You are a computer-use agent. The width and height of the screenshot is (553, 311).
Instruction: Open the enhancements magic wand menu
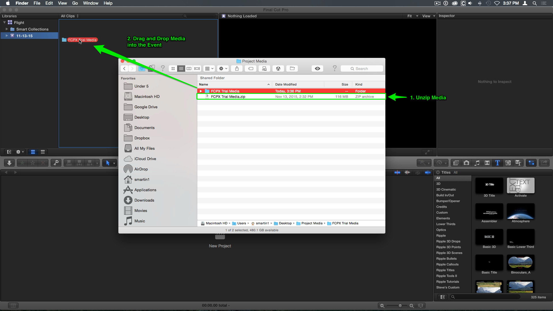pyautogui.click(x=424, y=163)
